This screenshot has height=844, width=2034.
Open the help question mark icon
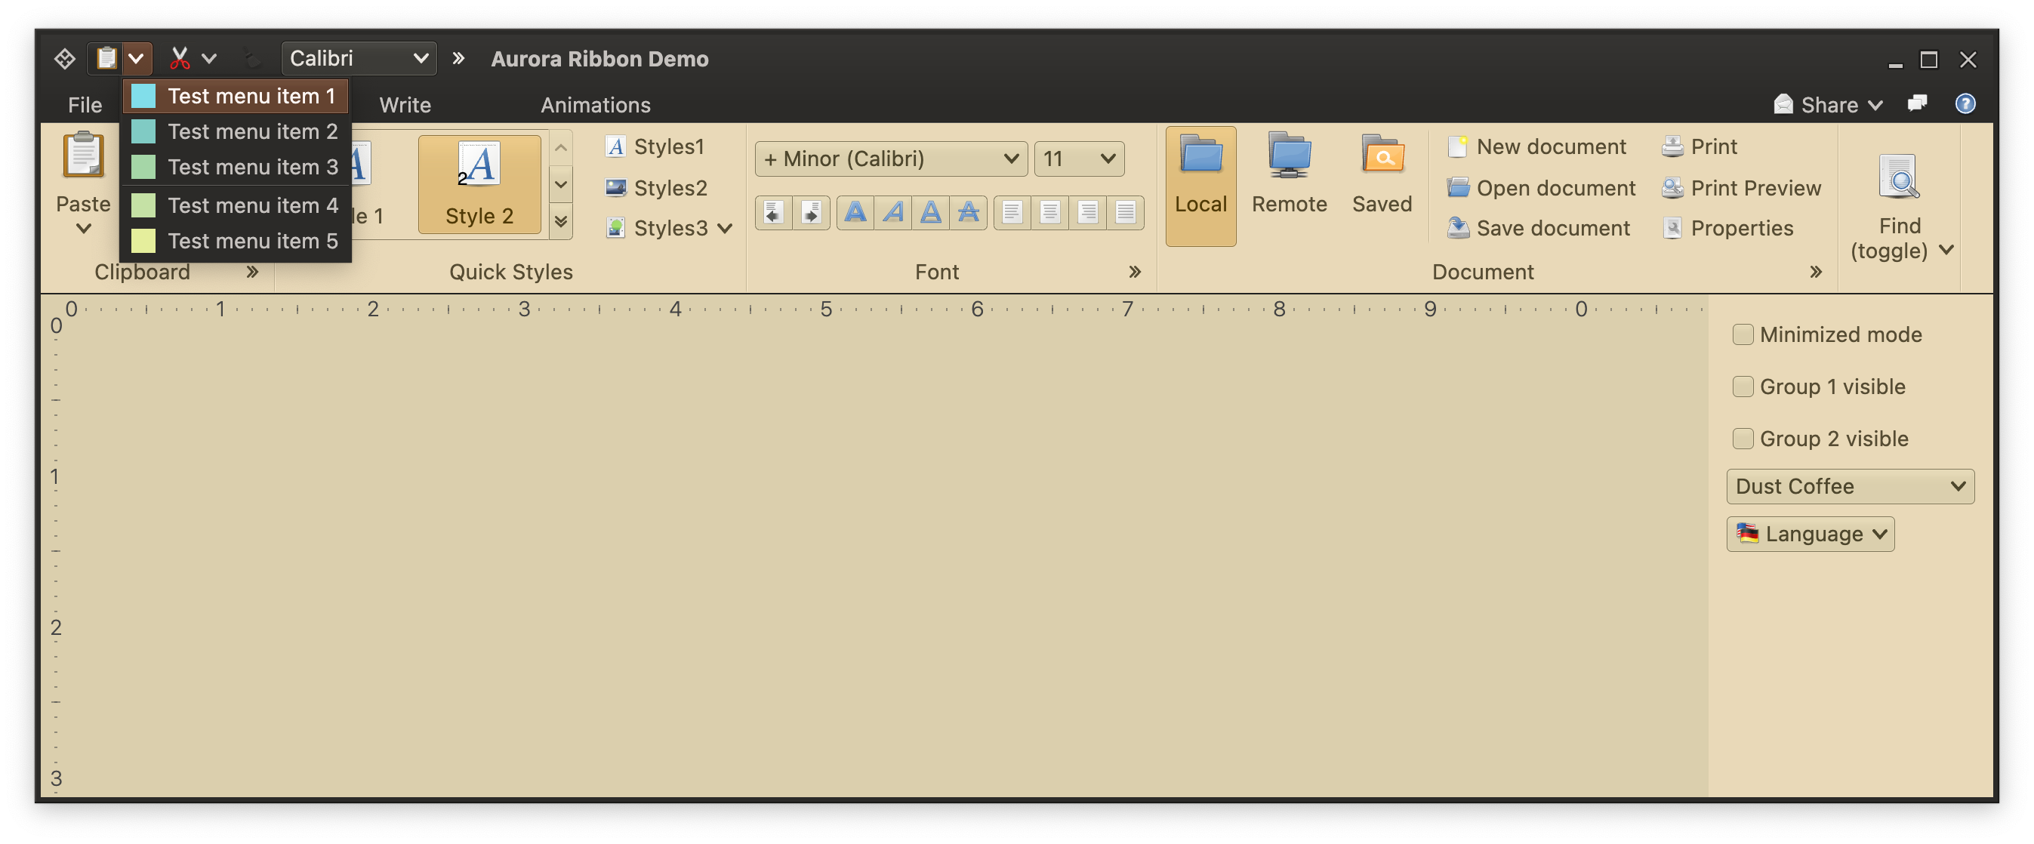pyautogui.click(x=1965, y=104)
